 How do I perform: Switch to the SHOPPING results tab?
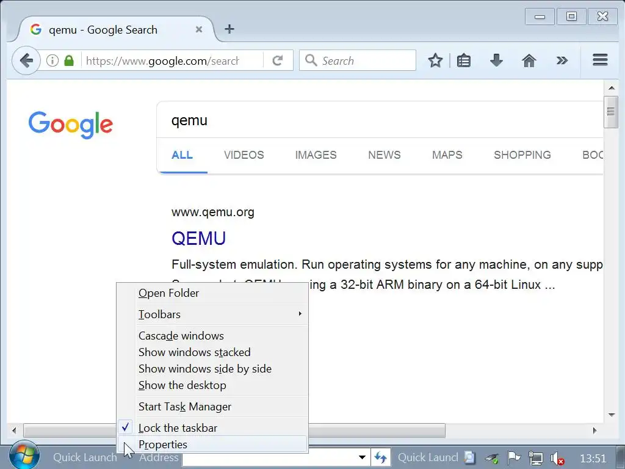(522, 155)
